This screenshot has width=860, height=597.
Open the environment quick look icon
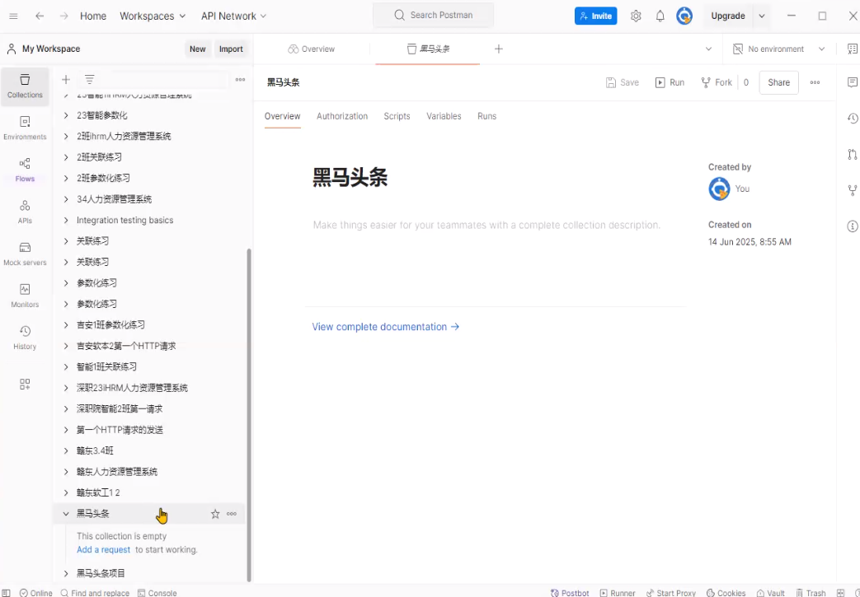pyautogui.click(x=852, y=49)
